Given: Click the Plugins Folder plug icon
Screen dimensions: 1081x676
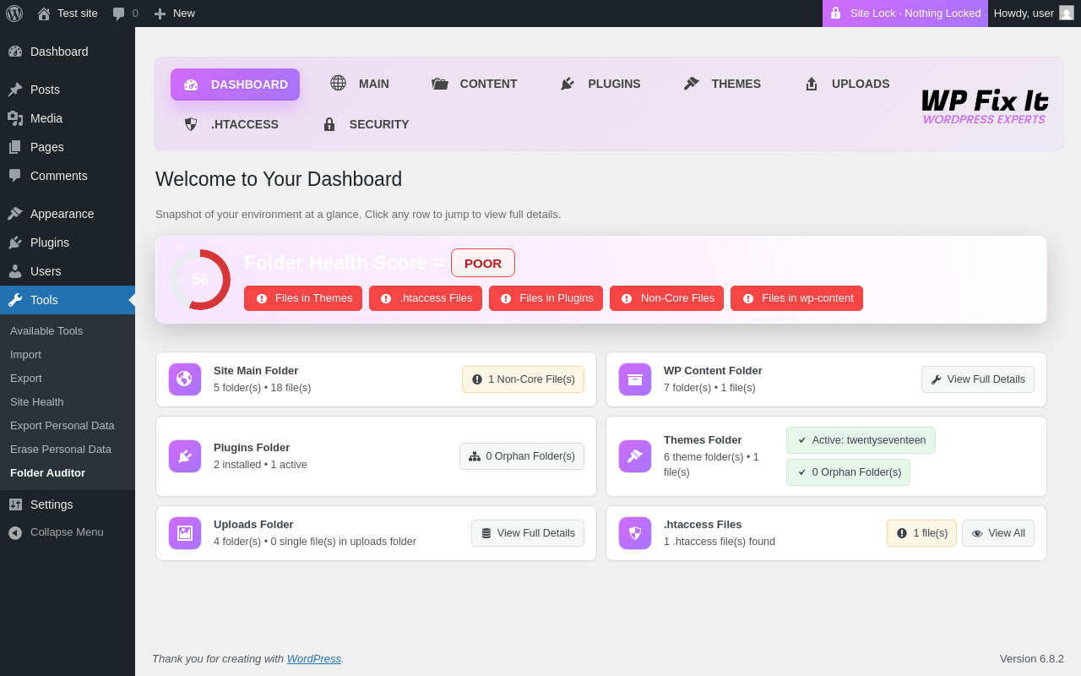Looking at the screenshot, I should tap(185, 456).
